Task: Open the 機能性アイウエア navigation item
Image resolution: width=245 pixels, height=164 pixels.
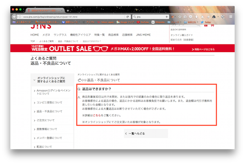Action: click(80, 35)
